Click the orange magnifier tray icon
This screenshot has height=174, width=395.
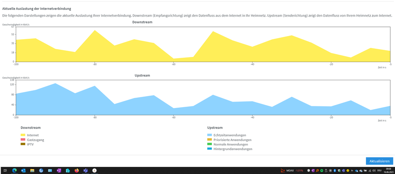pyautogui.click(x=318, y=170)
